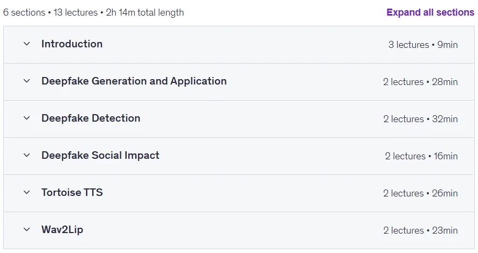
Task: Click Expand all sections link
Action: click(x=430, y=12)
